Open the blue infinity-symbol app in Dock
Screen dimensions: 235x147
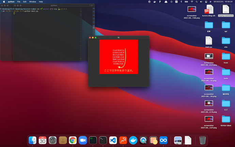163,140
